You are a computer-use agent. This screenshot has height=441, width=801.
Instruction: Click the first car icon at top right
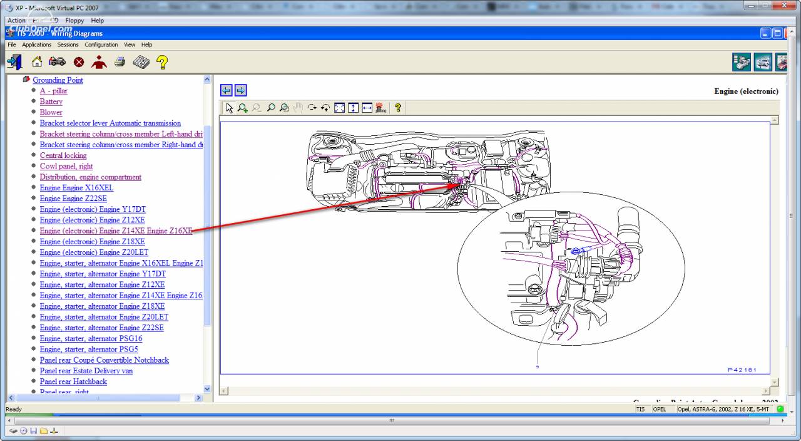click(742, 62)
